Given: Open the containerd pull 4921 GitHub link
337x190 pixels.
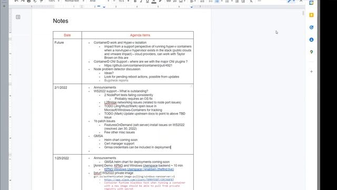Looking at the screenshot, I should pos(138,65).
